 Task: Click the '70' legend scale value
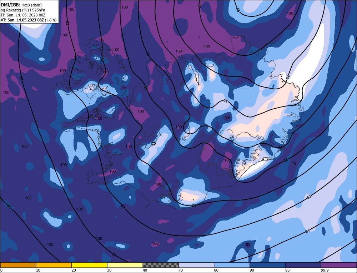click(x=181, y=270)
